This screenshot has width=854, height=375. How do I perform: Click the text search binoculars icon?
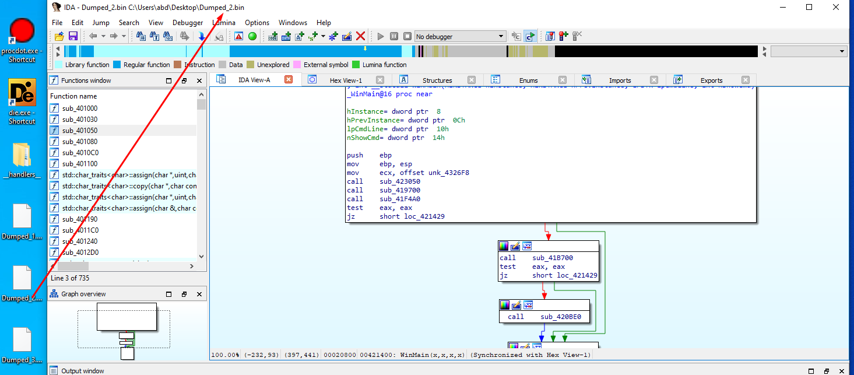click(x=154, y=36)
